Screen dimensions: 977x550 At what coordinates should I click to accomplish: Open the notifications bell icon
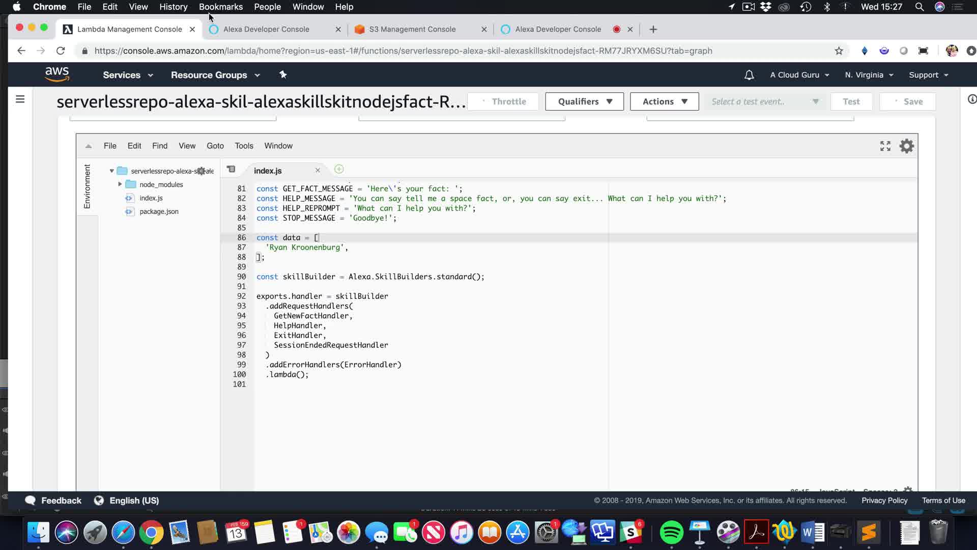(x=749, y=75)
